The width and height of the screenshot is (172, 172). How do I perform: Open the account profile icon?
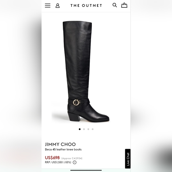[x=58, y=5]
